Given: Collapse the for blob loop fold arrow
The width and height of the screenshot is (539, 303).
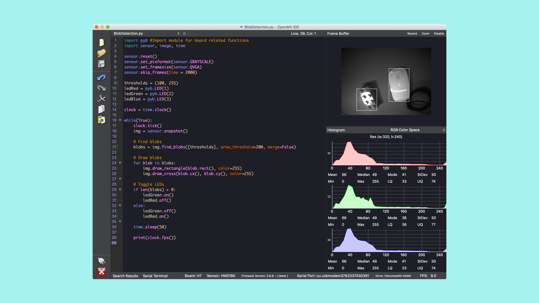Looking at the screenshot, I should [x=120, y=163].
